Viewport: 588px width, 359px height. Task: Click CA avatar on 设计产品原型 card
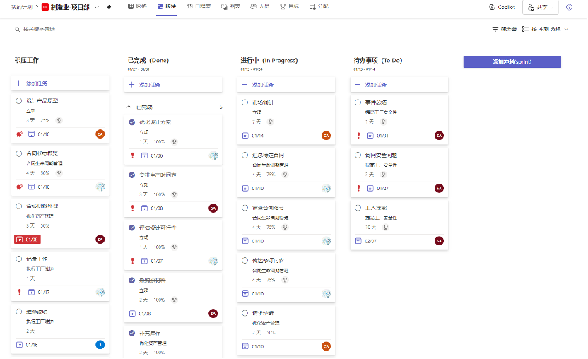point(100,134)
